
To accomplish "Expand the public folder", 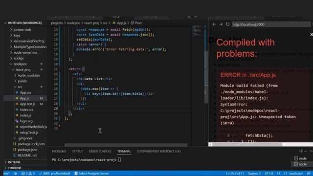I will [x=22, y=81].
